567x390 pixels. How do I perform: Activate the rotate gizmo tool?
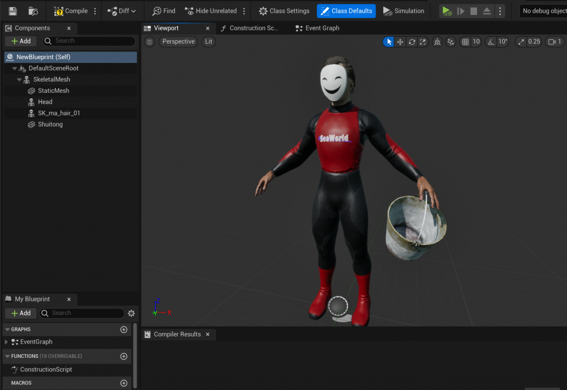[x=411, y=42]
